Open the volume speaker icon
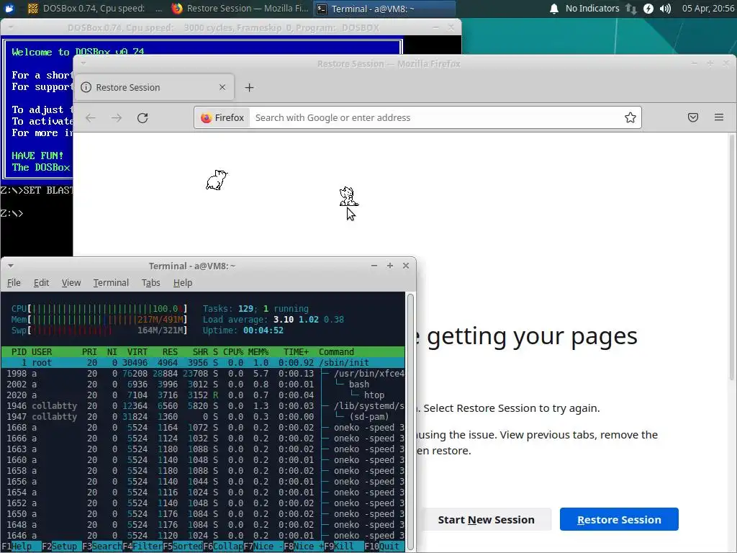Screen dimensions: 737x553 coord(665,9)
